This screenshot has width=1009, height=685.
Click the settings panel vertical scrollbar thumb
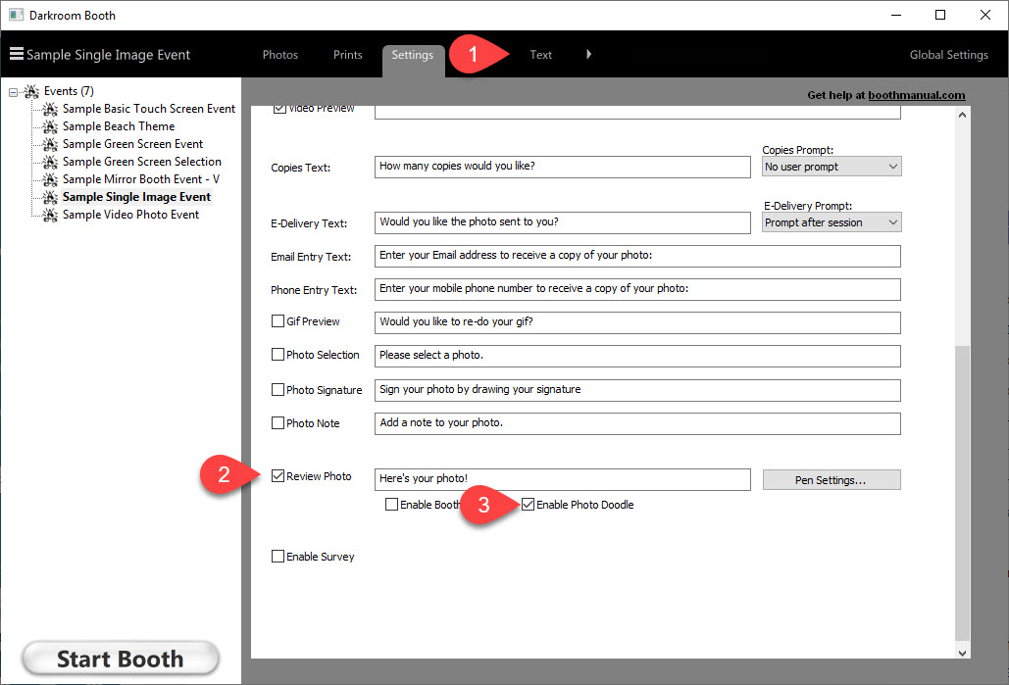962,493
